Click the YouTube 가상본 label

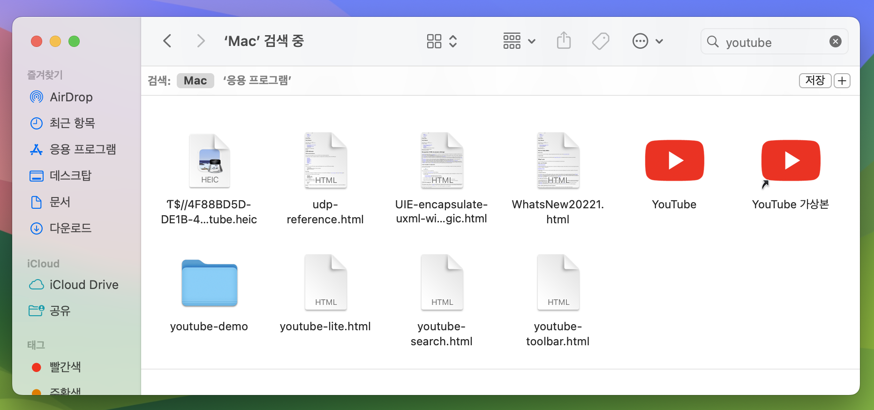tap(791, 205)
